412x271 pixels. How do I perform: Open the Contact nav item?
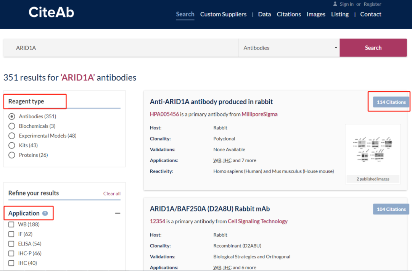370,14
